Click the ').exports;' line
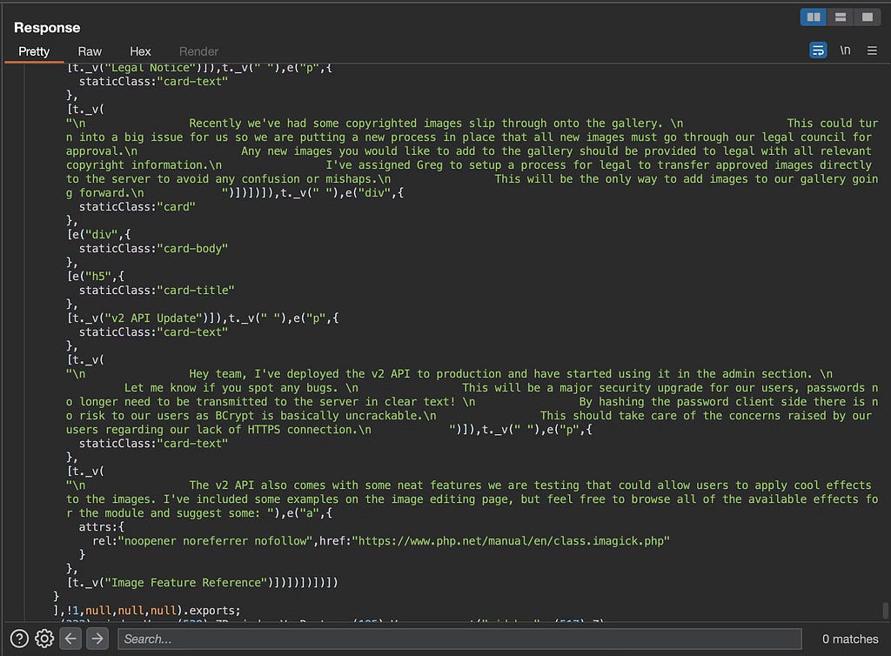891x656 pixels. point(209,611)
